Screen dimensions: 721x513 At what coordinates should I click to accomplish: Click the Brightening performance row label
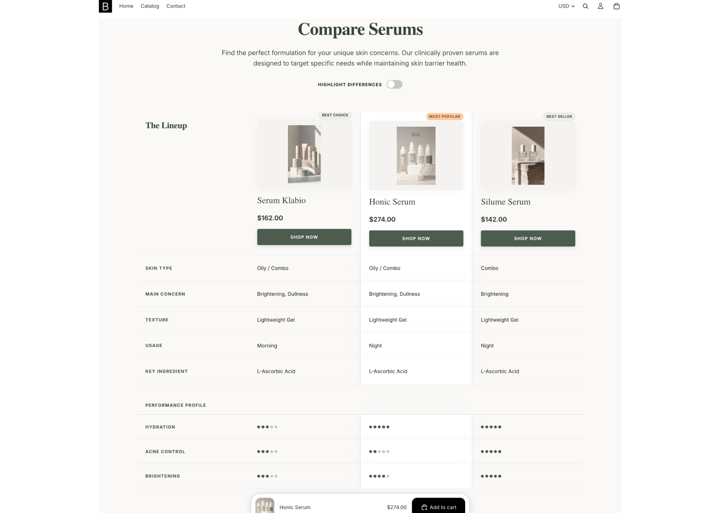[163, 476]
